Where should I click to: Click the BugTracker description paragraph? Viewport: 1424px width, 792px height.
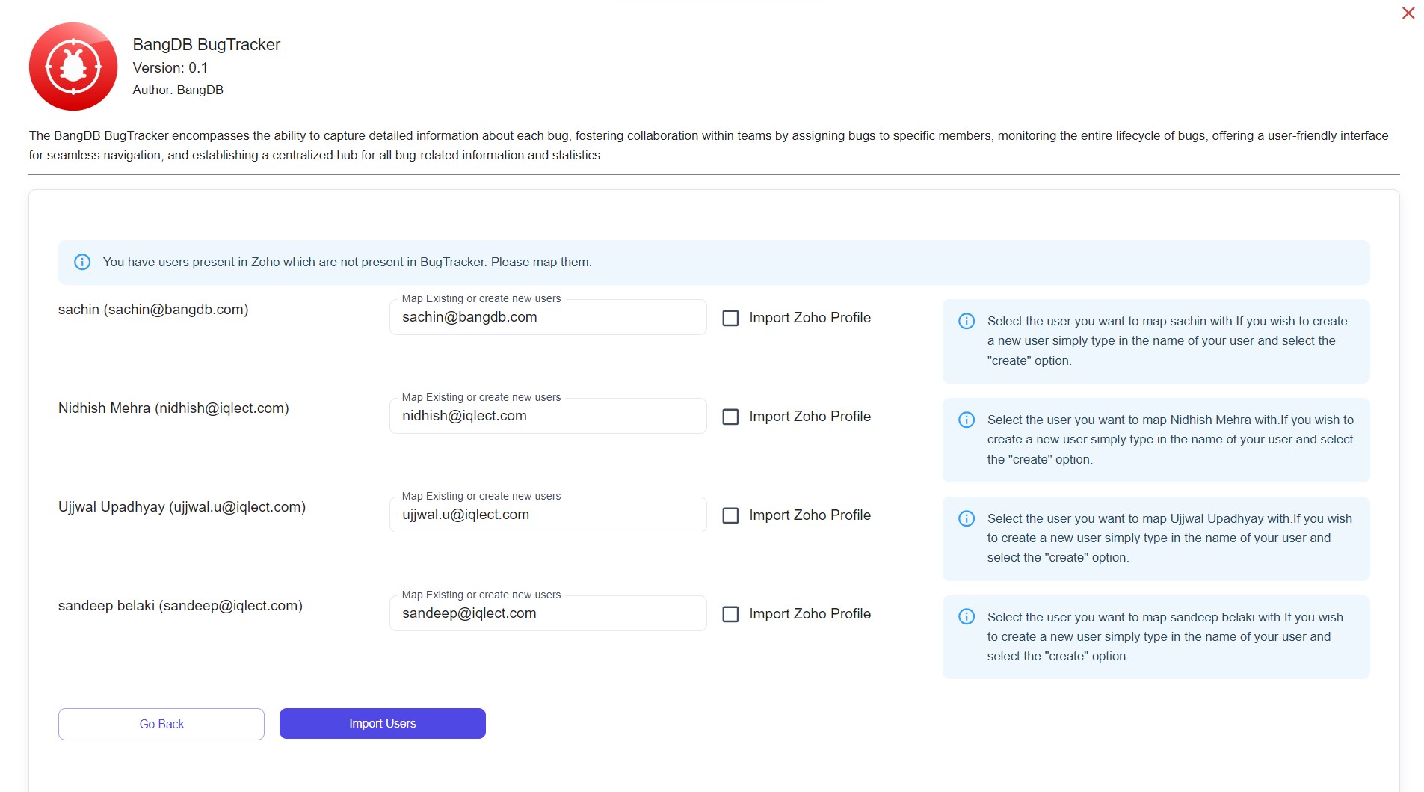point(709,145)
